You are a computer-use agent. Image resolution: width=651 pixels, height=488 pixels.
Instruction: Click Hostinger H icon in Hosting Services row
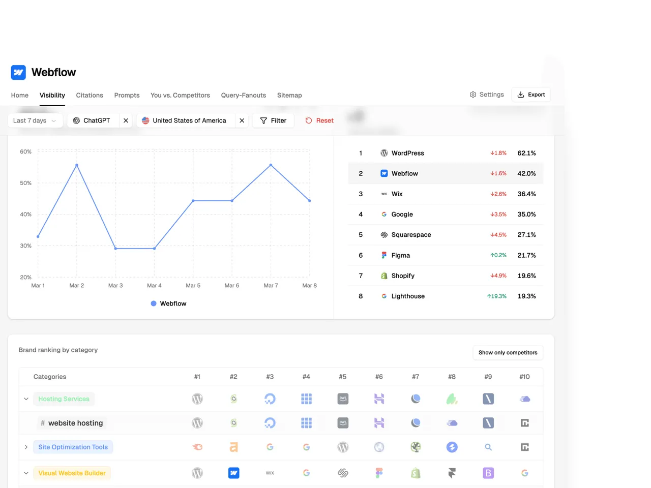click(x=379, y=399)
